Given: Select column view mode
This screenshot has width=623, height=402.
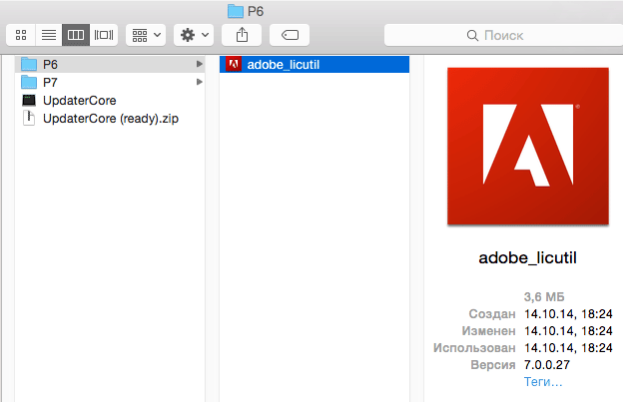Looking at the screenshot, I should pyautogui.click(x=76, y=35).
